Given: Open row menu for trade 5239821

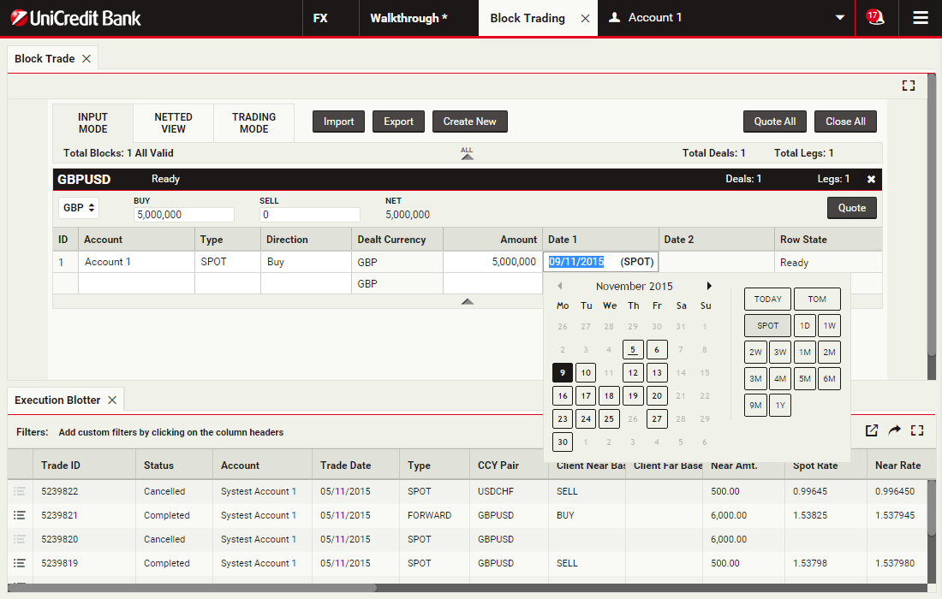Looking at the screenshot, I should [20, 515].
